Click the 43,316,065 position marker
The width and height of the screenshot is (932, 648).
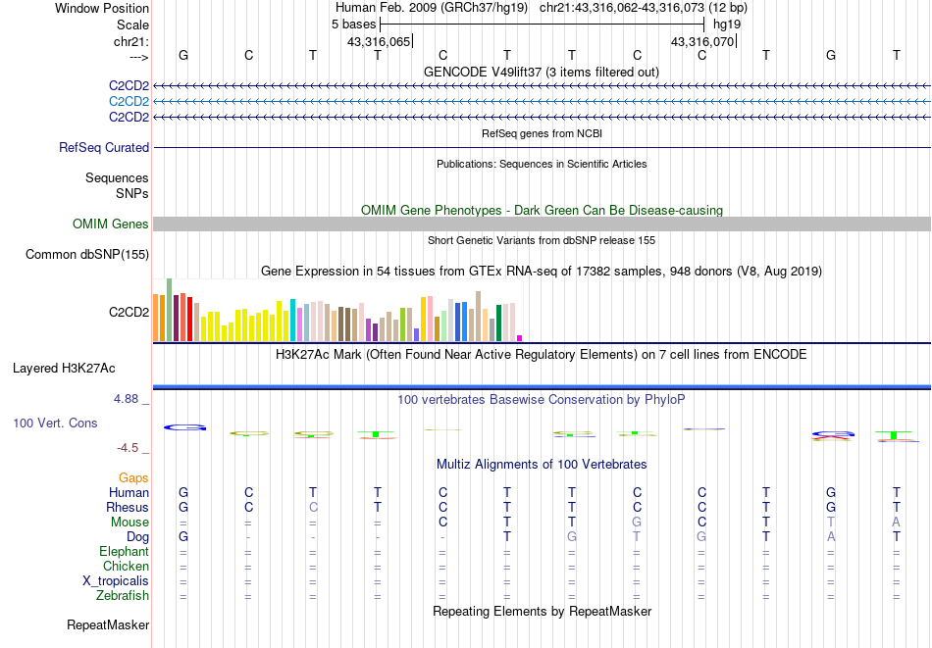[379, 41]
